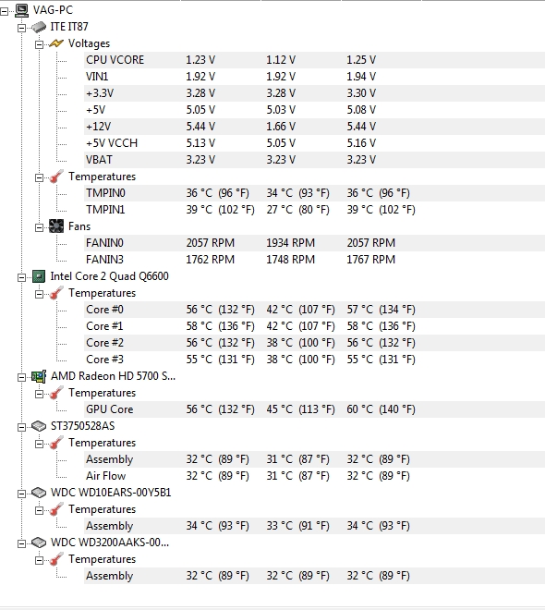Click the WDC WD10EARS drive icon

(39, 493)
